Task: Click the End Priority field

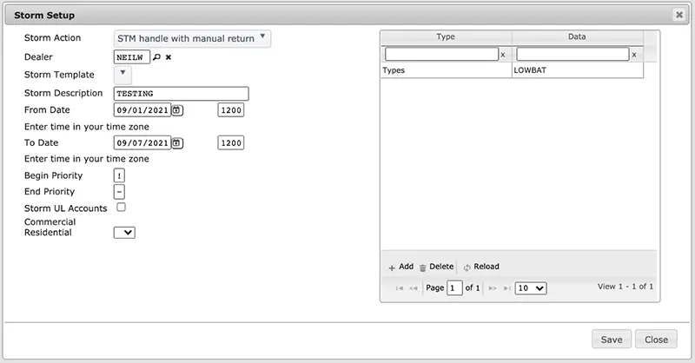Action: pos(119,192)
